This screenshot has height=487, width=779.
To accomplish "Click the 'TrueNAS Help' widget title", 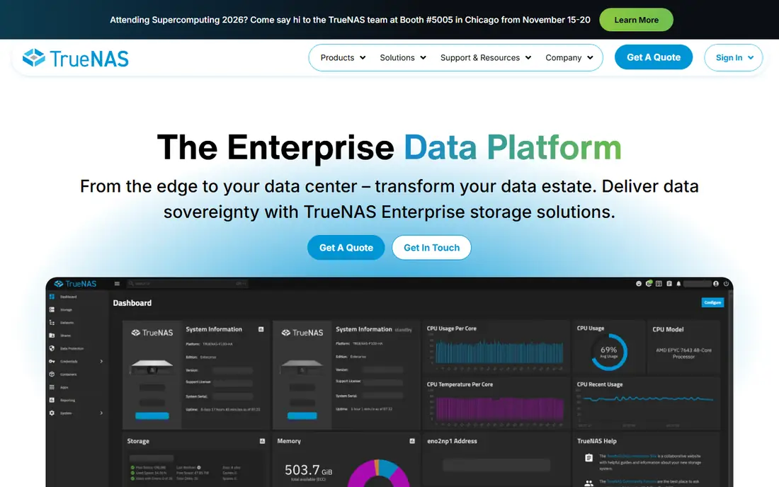I will [597, 441].
